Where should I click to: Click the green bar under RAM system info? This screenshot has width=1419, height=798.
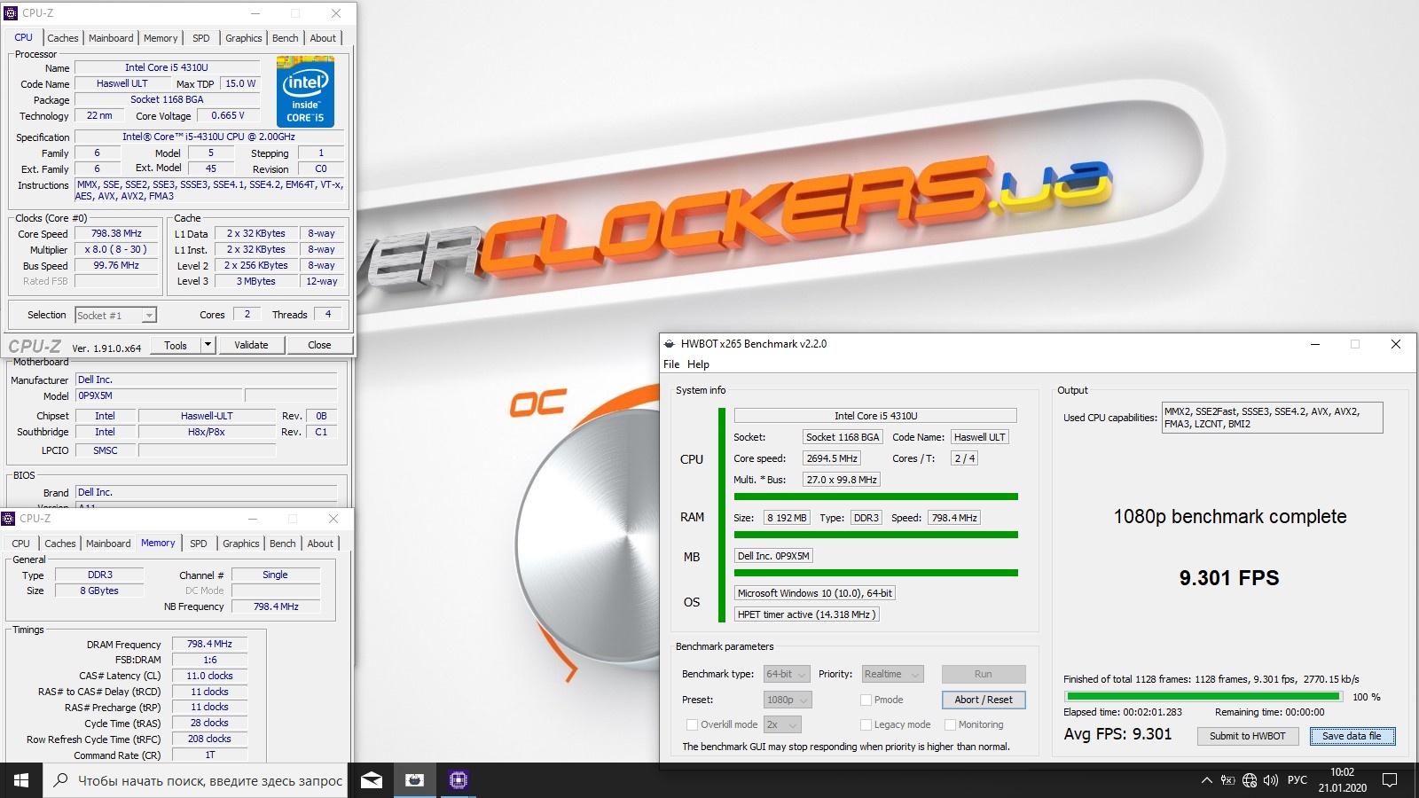click(x=876, y=535)
